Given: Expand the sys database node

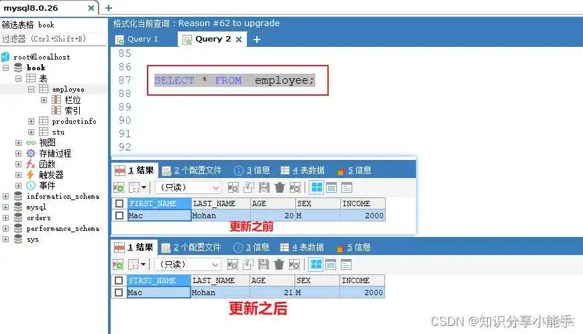Looking at the screenshot, I should [x=5, y=239].
